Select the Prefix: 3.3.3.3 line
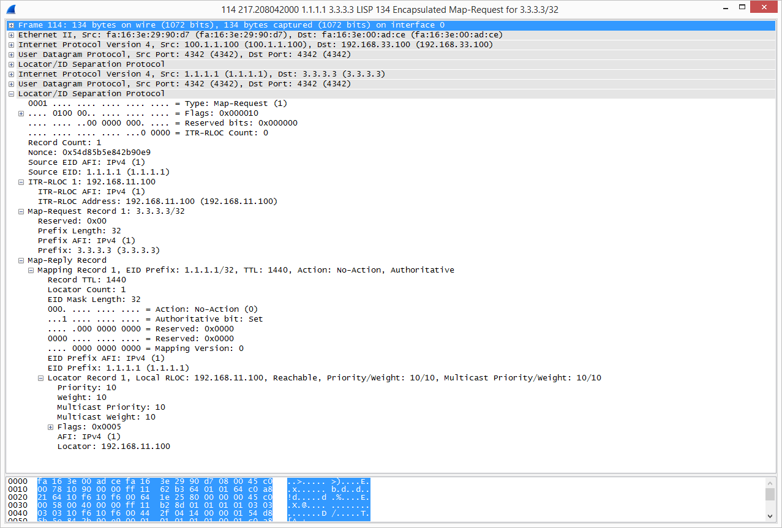 pos(99,251)
